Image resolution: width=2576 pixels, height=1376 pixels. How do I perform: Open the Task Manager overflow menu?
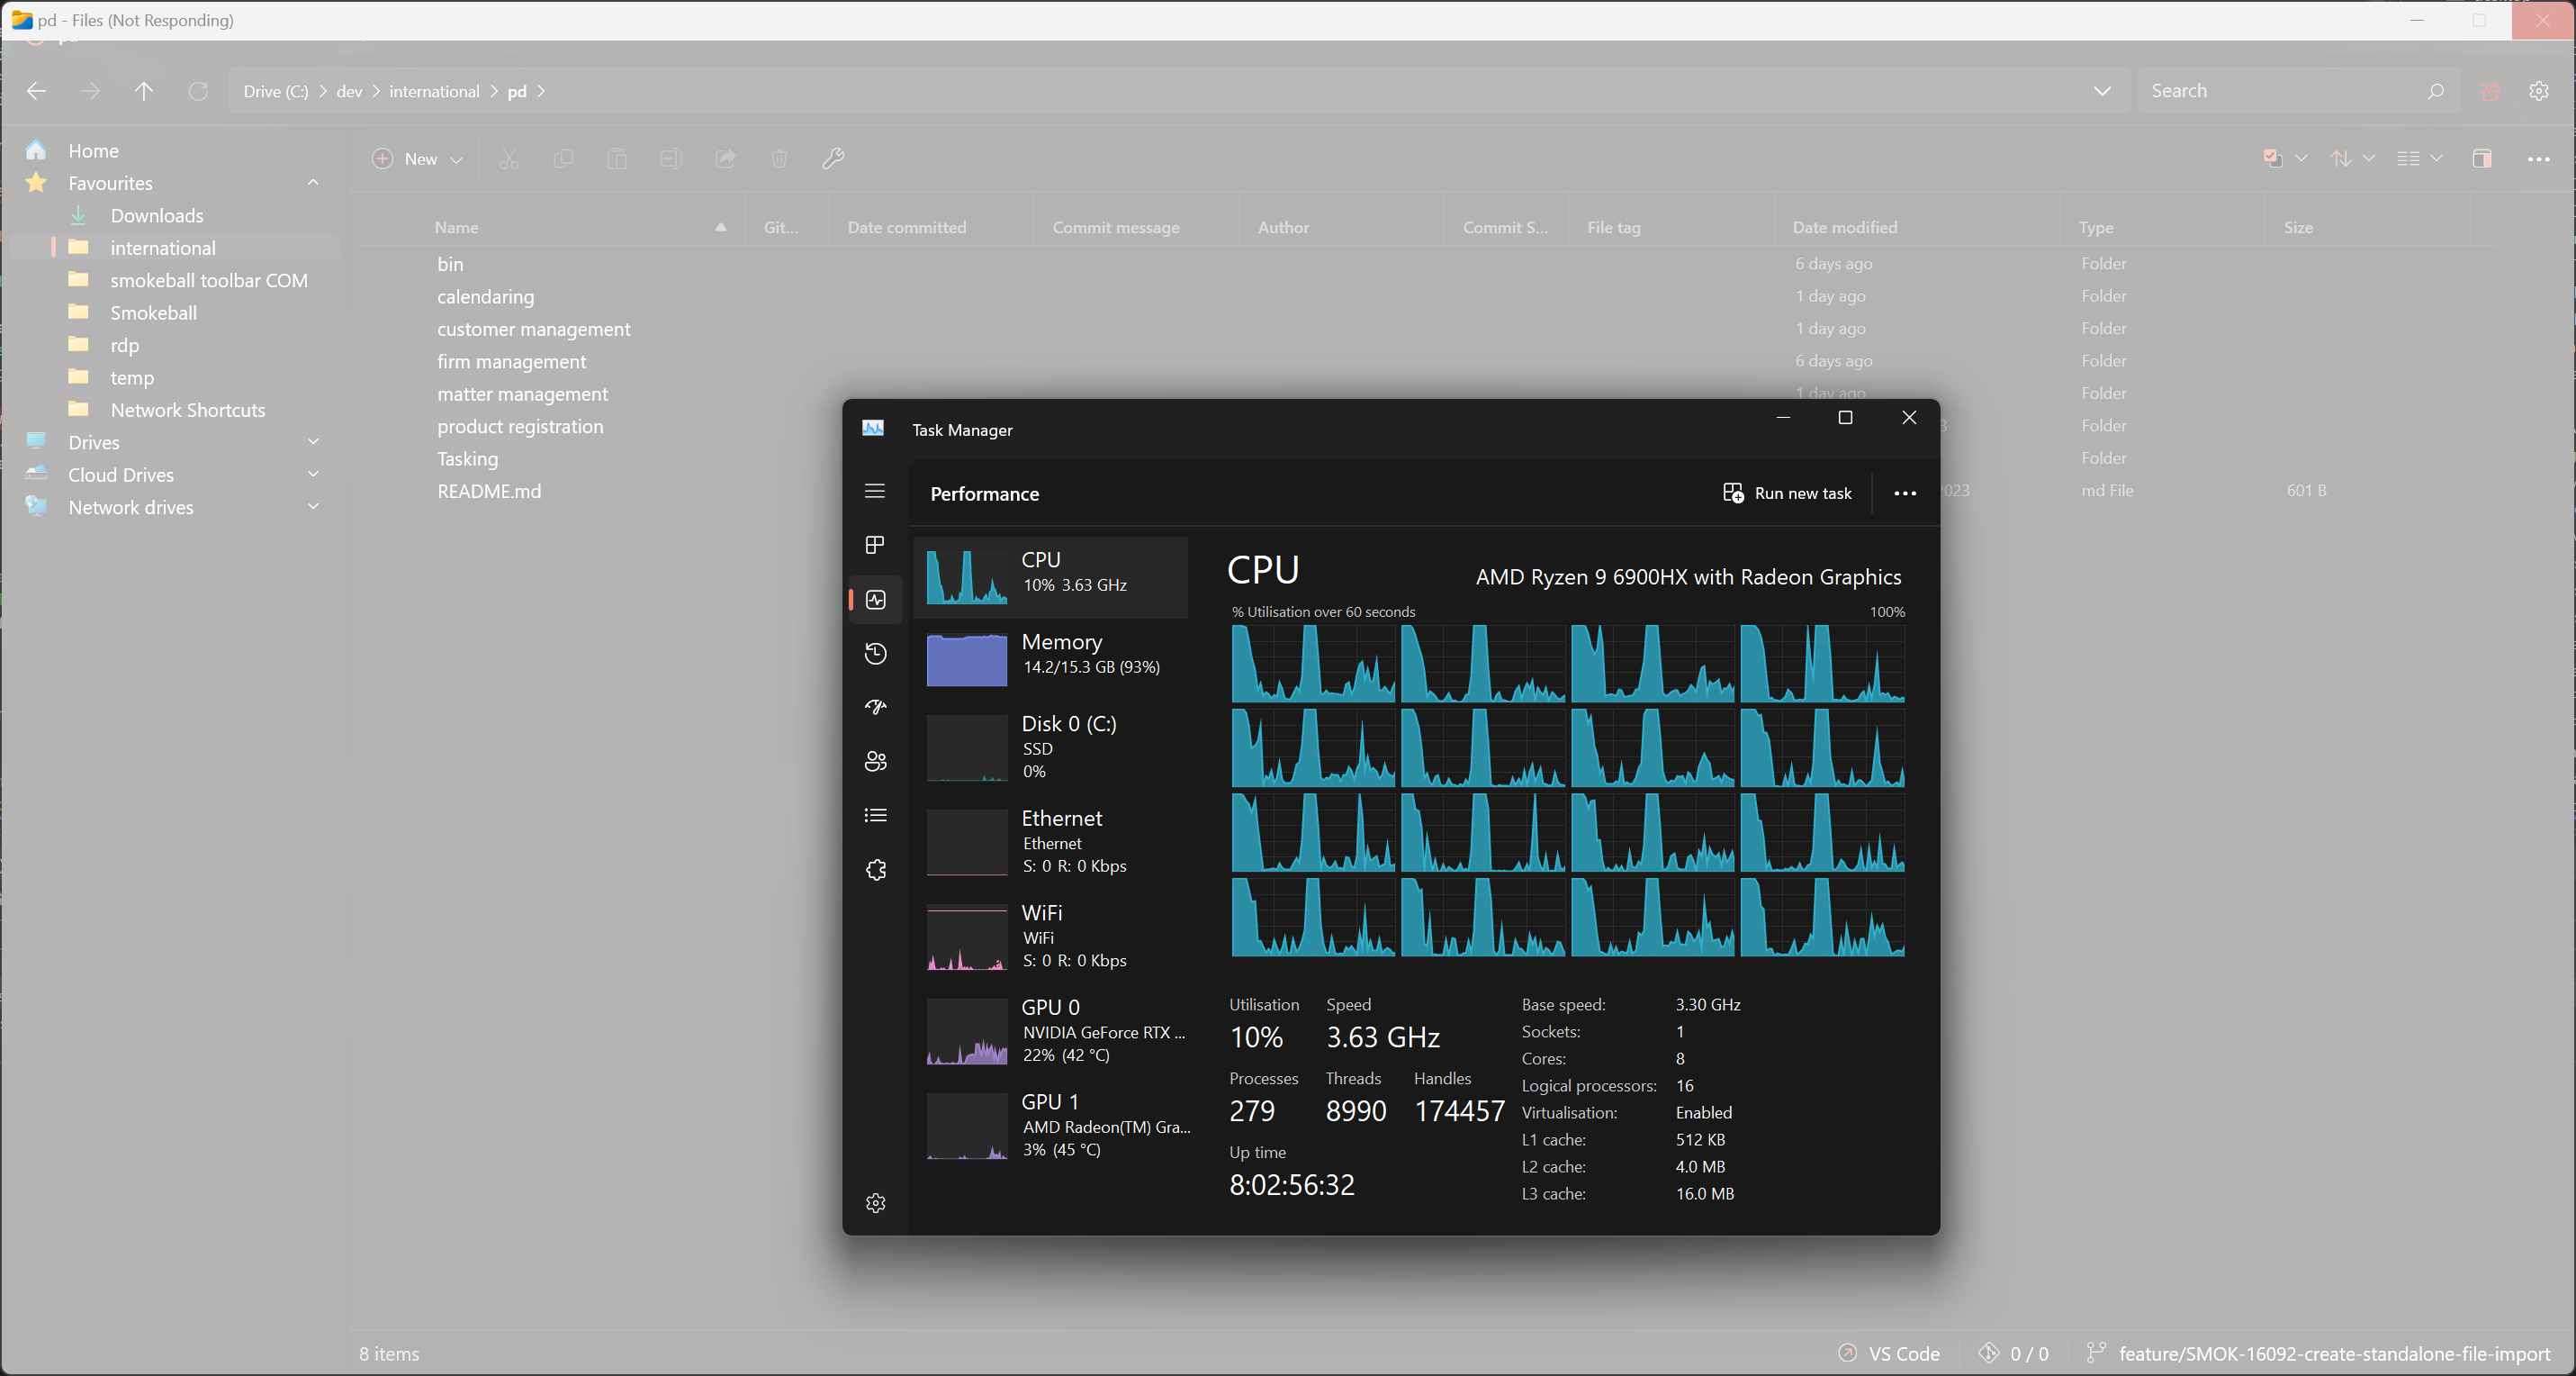click(x=1904, y=493)
